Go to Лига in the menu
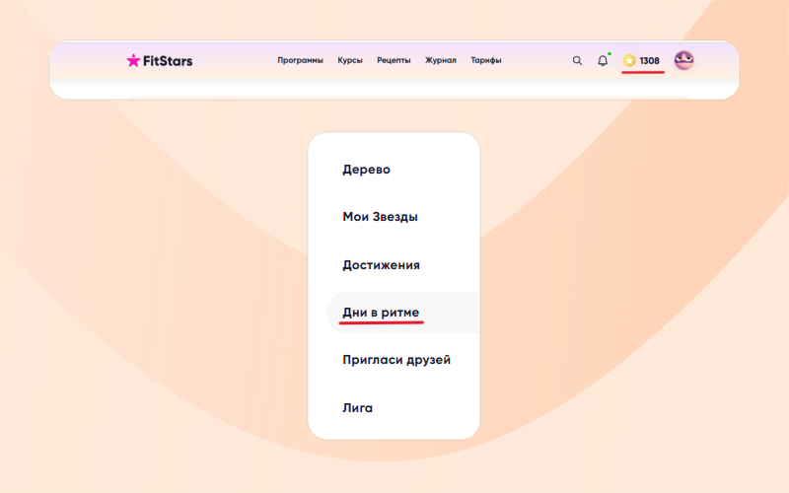The image size is (789, 493). 358,408
